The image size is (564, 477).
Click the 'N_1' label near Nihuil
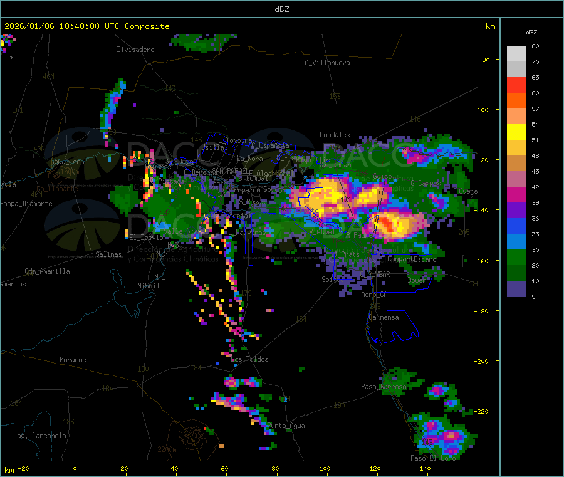(x=160, y=276)
